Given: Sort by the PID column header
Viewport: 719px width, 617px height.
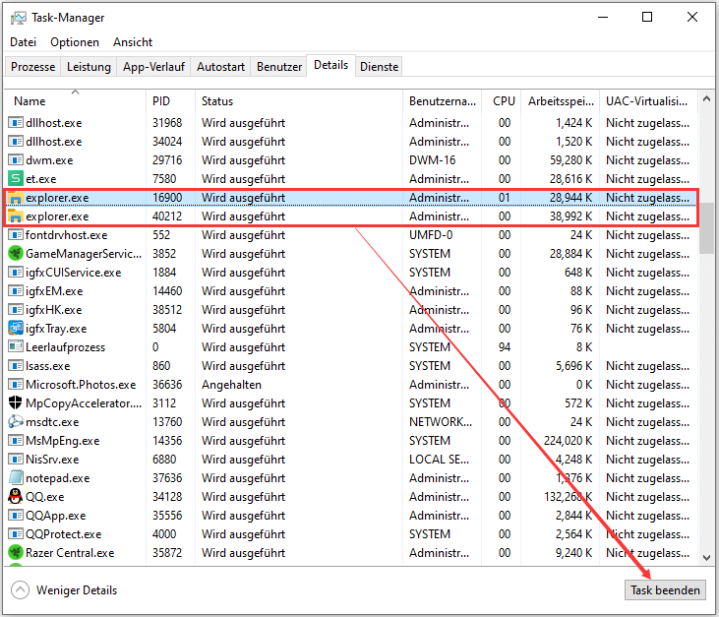Looking at the screenshot, I should coord(170,101).
